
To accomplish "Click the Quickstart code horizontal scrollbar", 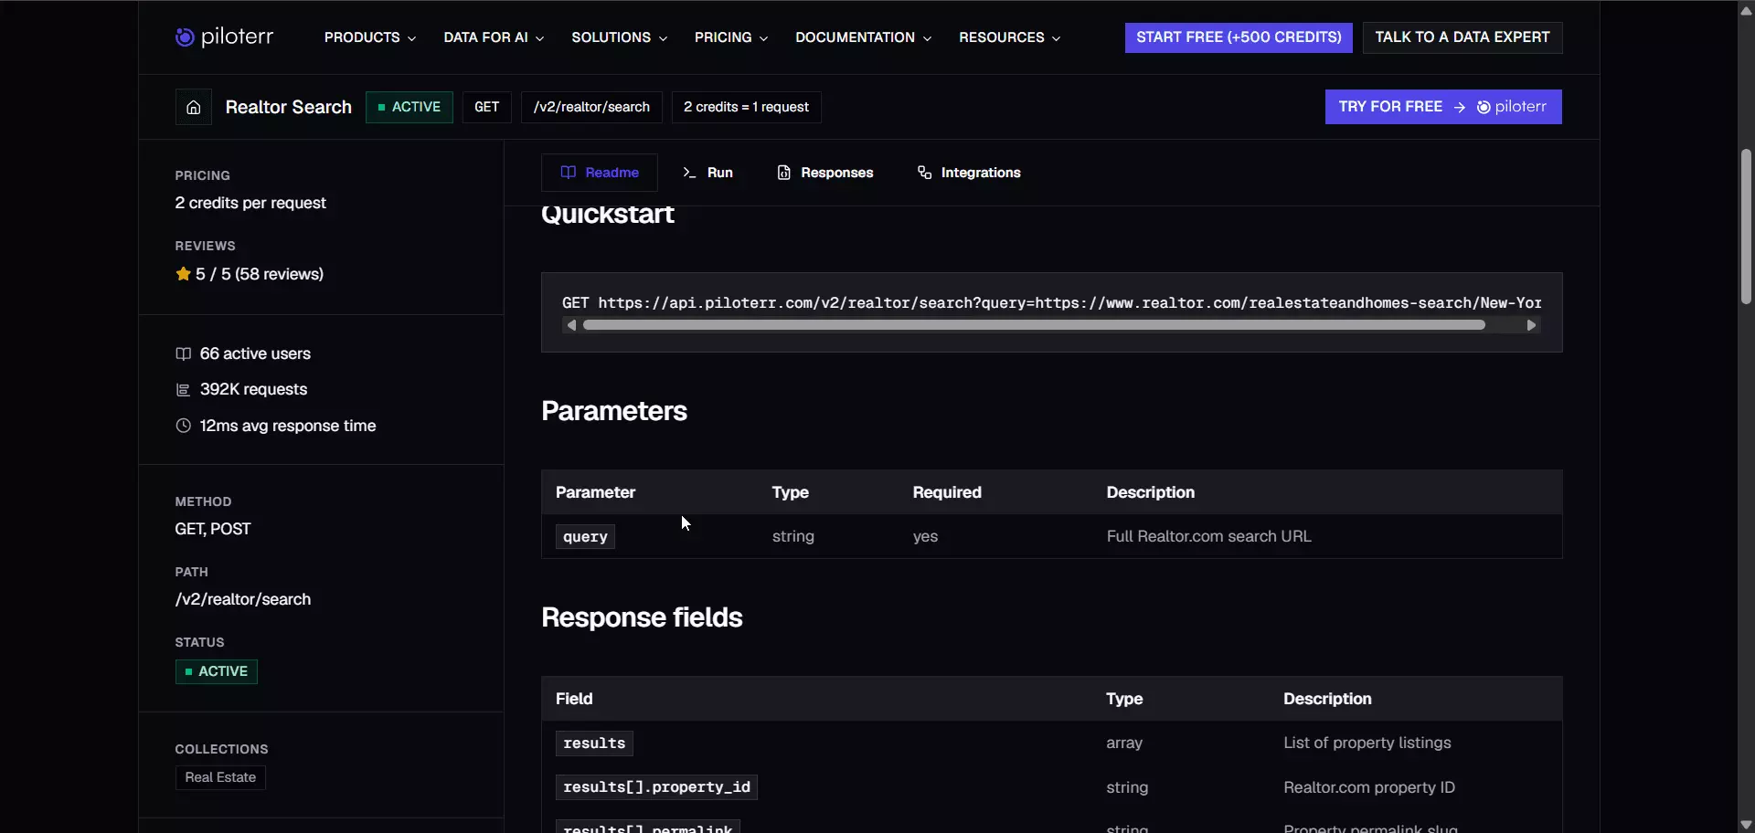I will [1034, 325].
